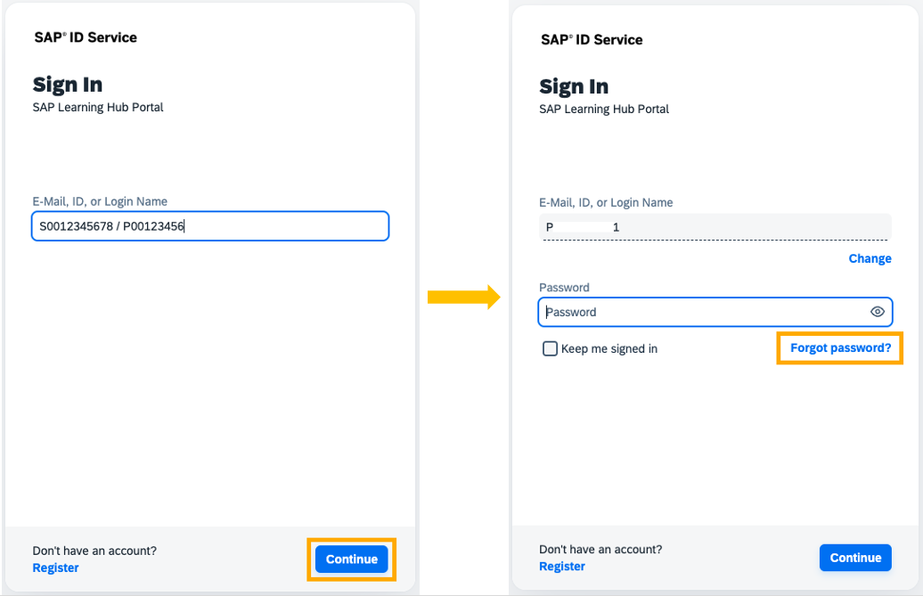Click "SAP Learning Hub Portal" subtitle on right

[603, 109]
